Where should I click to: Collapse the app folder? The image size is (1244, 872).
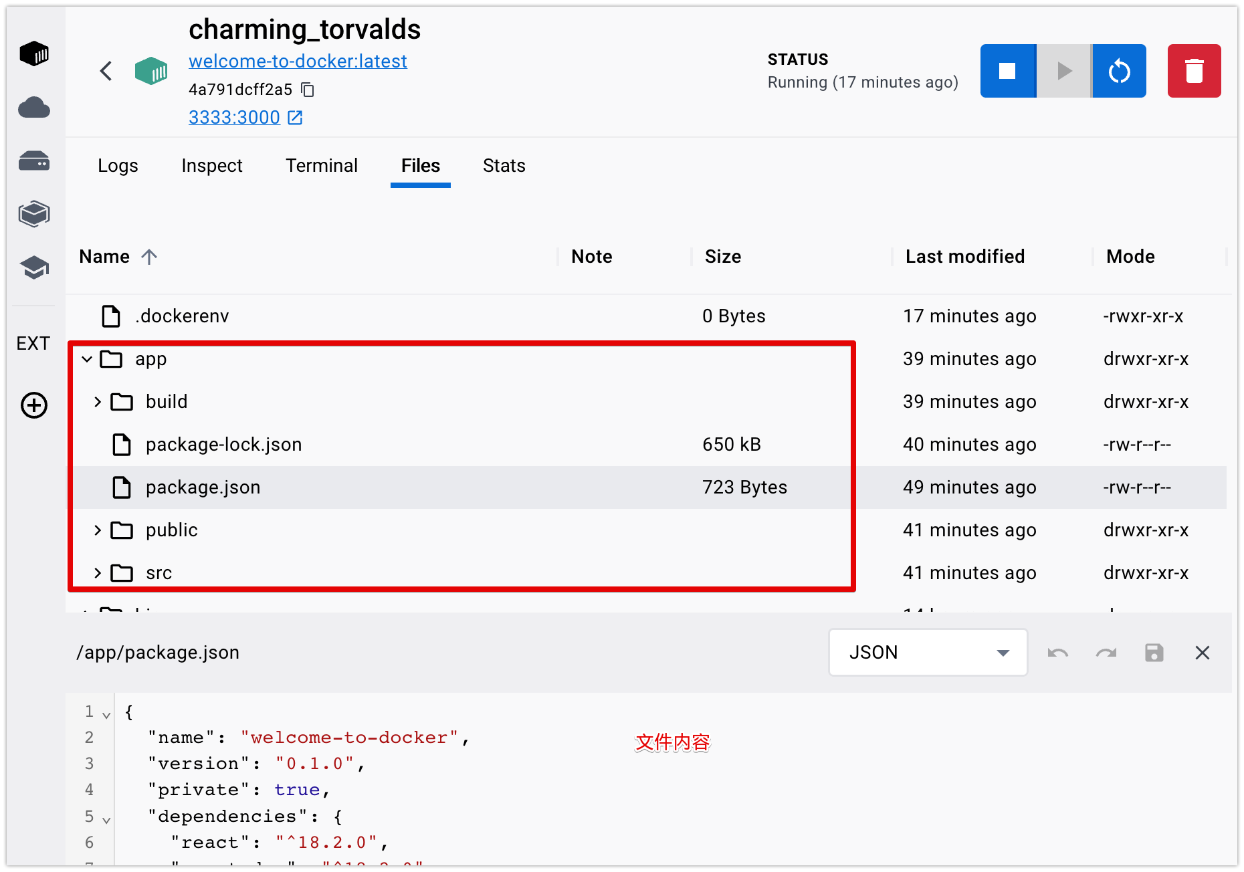tap(87, 359)
